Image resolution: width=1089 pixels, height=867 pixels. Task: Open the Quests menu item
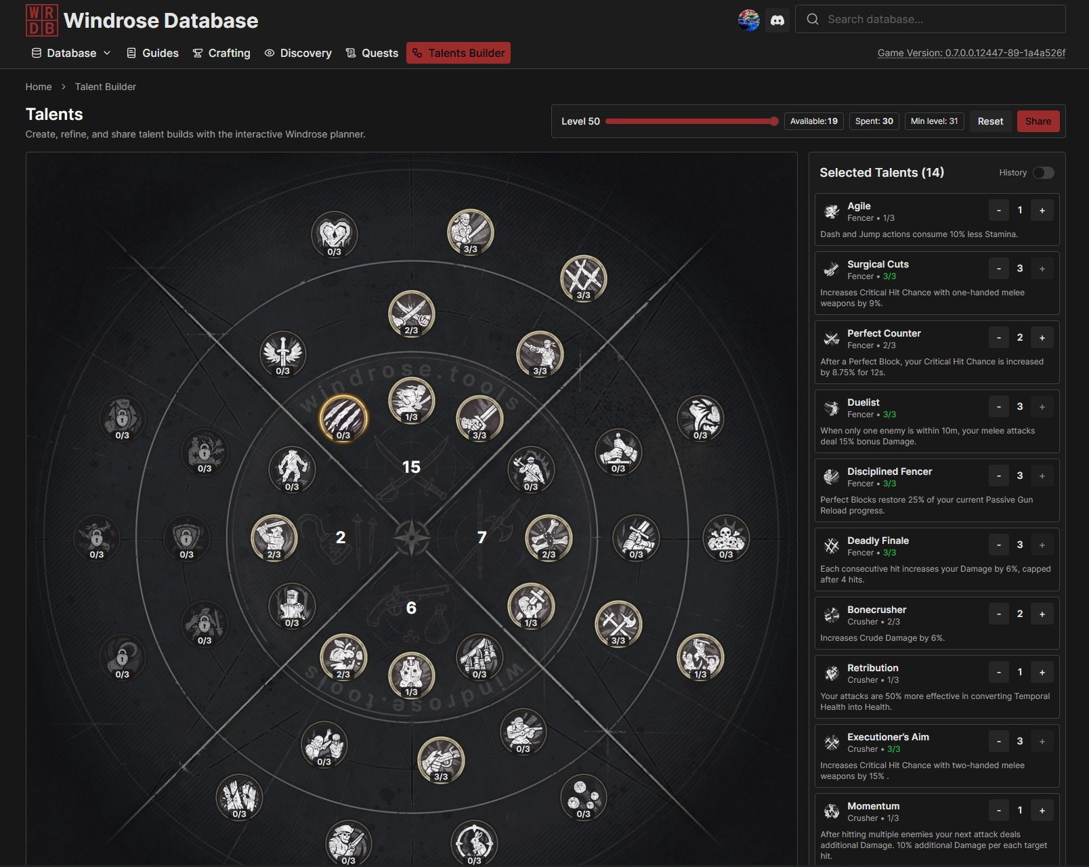pos(372,53)
